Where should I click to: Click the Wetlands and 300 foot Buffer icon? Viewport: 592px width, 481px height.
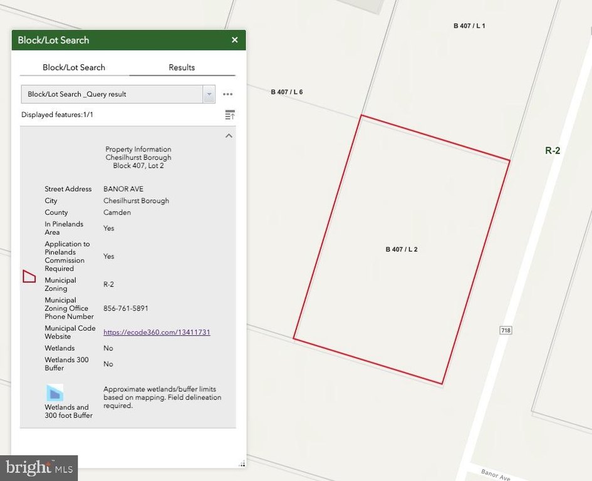coord(55,393)
